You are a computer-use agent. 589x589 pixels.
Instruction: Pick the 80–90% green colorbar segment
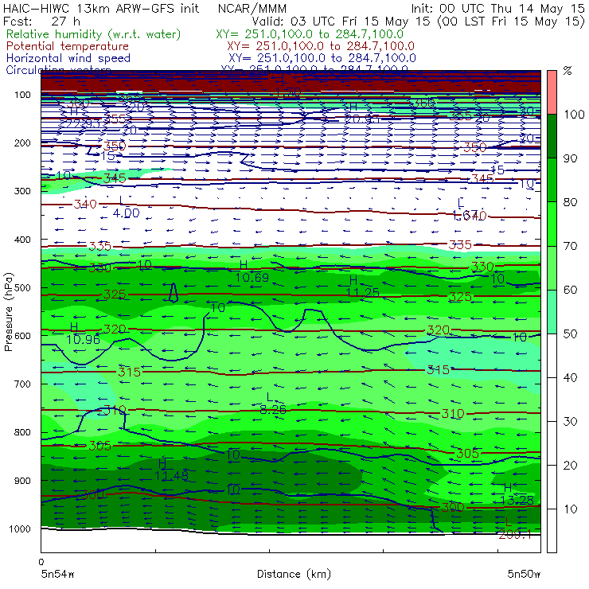pyautogui.click(x=552, y=180)
